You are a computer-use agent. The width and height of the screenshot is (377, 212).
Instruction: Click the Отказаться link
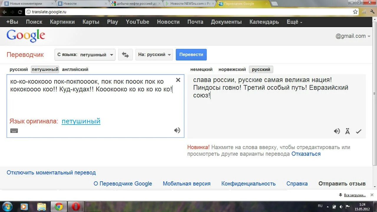(306, 154)
